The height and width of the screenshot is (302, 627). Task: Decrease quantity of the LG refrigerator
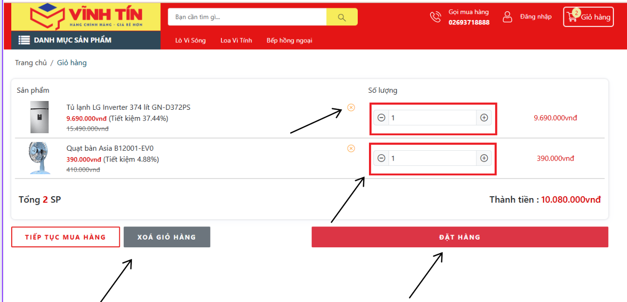coord(381,118)
